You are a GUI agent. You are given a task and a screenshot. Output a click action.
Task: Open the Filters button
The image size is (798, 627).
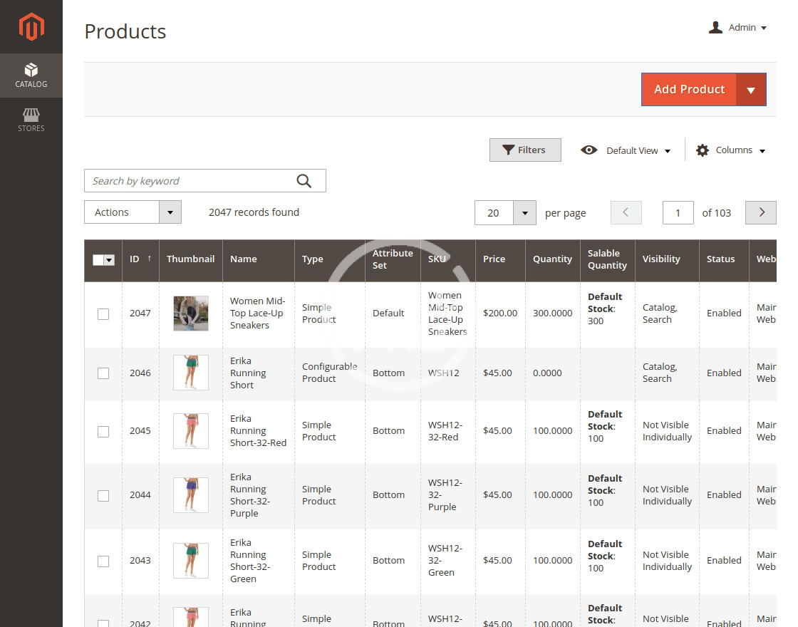(x=525, y=150)
